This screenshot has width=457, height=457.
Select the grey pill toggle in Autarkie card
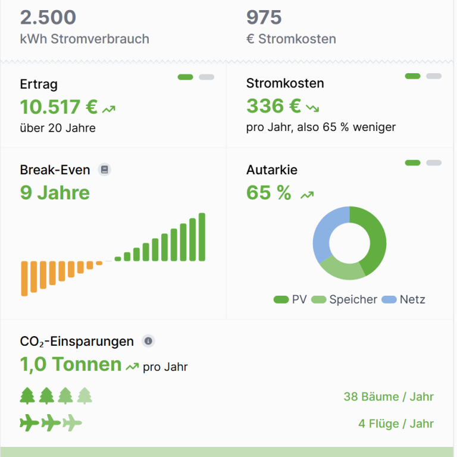pos(434,162)
